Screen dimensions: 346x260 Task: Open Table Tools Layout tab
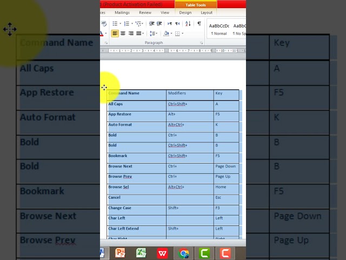click(x=207, y=12)
